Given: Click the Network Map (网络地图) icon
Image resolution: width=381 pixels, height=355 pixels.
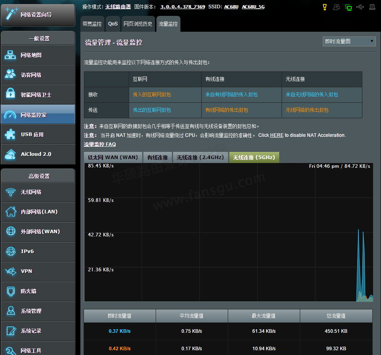Looking at the screenshot, I should click(10, 55).
